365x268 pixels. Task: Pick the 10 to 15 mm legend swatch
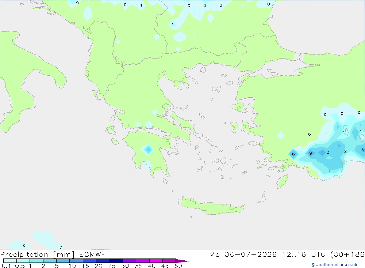[76, 261]
